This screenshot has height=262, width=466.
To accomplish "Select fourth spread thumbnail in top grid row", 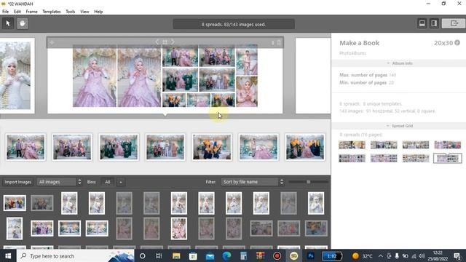I will [447, 145].
